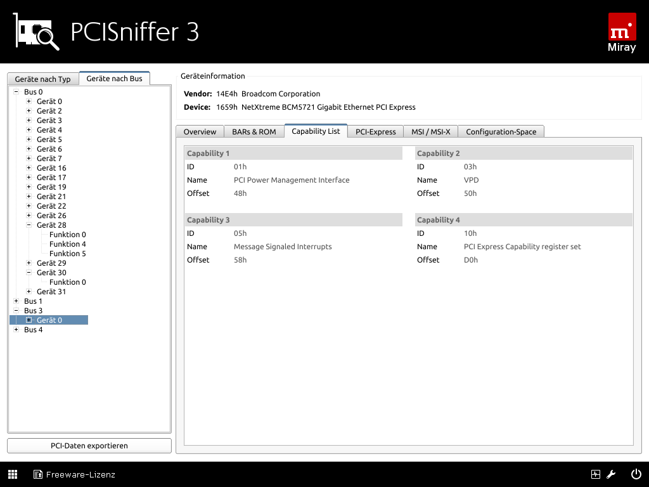Switch to the BARs & ROM tab
Viewport: 649px width, 487px height.
coord(254,132)
